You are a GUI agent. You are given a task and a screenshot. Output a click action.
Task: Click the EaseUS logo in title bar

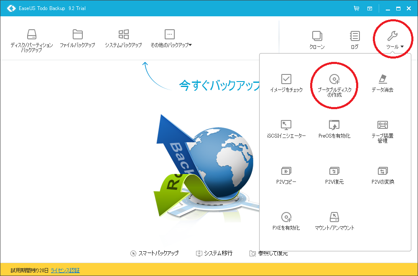[x=11, y=8]
